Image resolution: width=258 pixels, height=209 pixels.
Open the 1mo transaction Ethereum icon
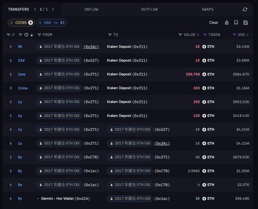click(11, 74)
